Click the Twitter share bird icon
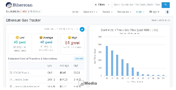The width and height of the screenshot is (176, 90). tap(82, 29)
